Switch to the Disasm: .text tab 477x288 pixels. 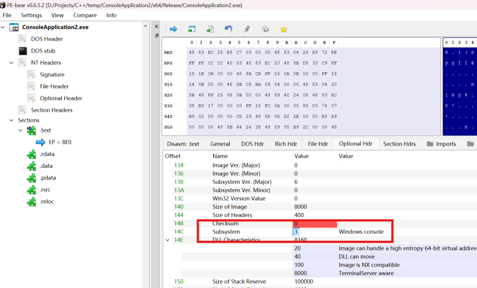(183, 144)
